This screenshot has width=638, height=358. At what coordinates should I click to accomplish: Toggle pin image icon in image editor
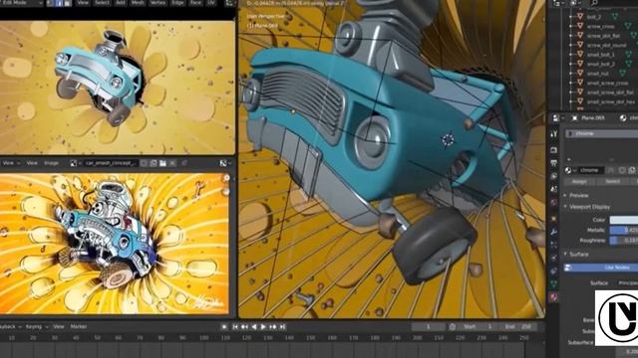tap(184, 163)
